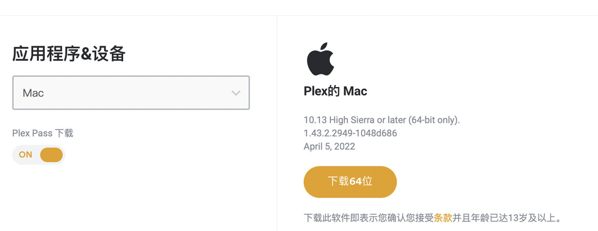Viewport: 598px width, 231px height.
Task: Select the version number 1.43.2.2949-1048d686 text
Action: click(x=350, y=133)
